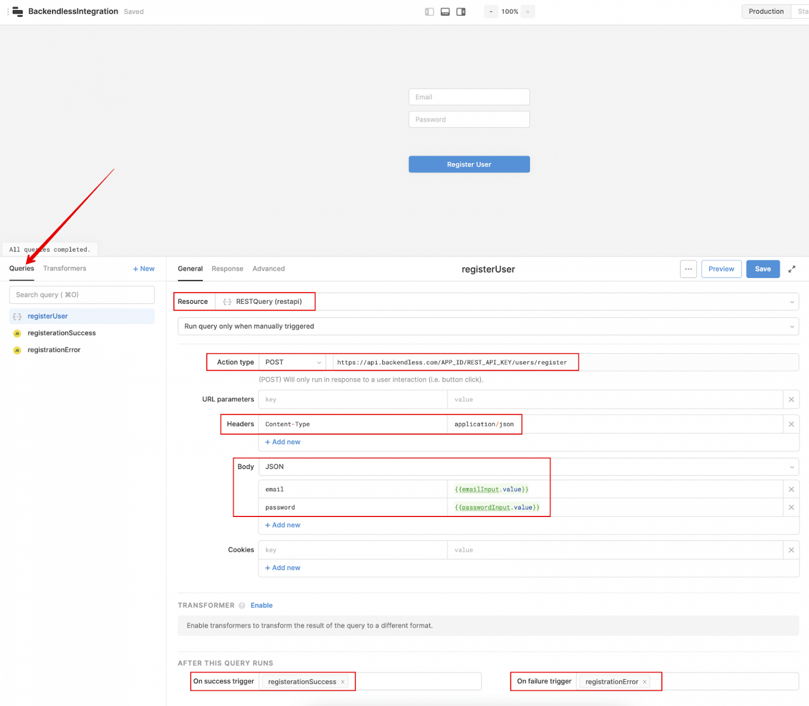Click inside the Search query field
809x706 pixels.
[x=82, y=295]
